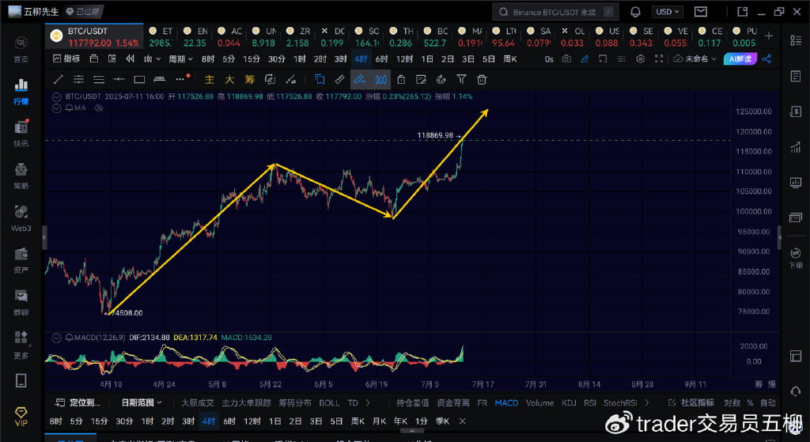Open the 行情 market sidebar section
The image size is (810, 442).
(21, 91)
